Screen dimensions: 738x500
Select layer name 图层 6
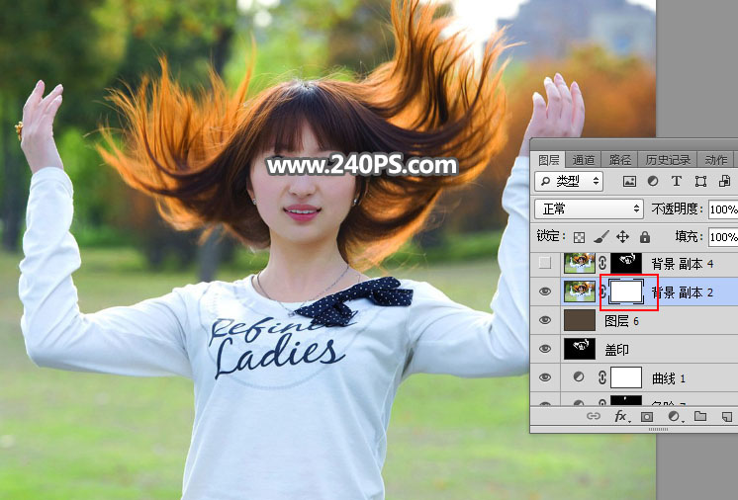[x=621, y=321]
